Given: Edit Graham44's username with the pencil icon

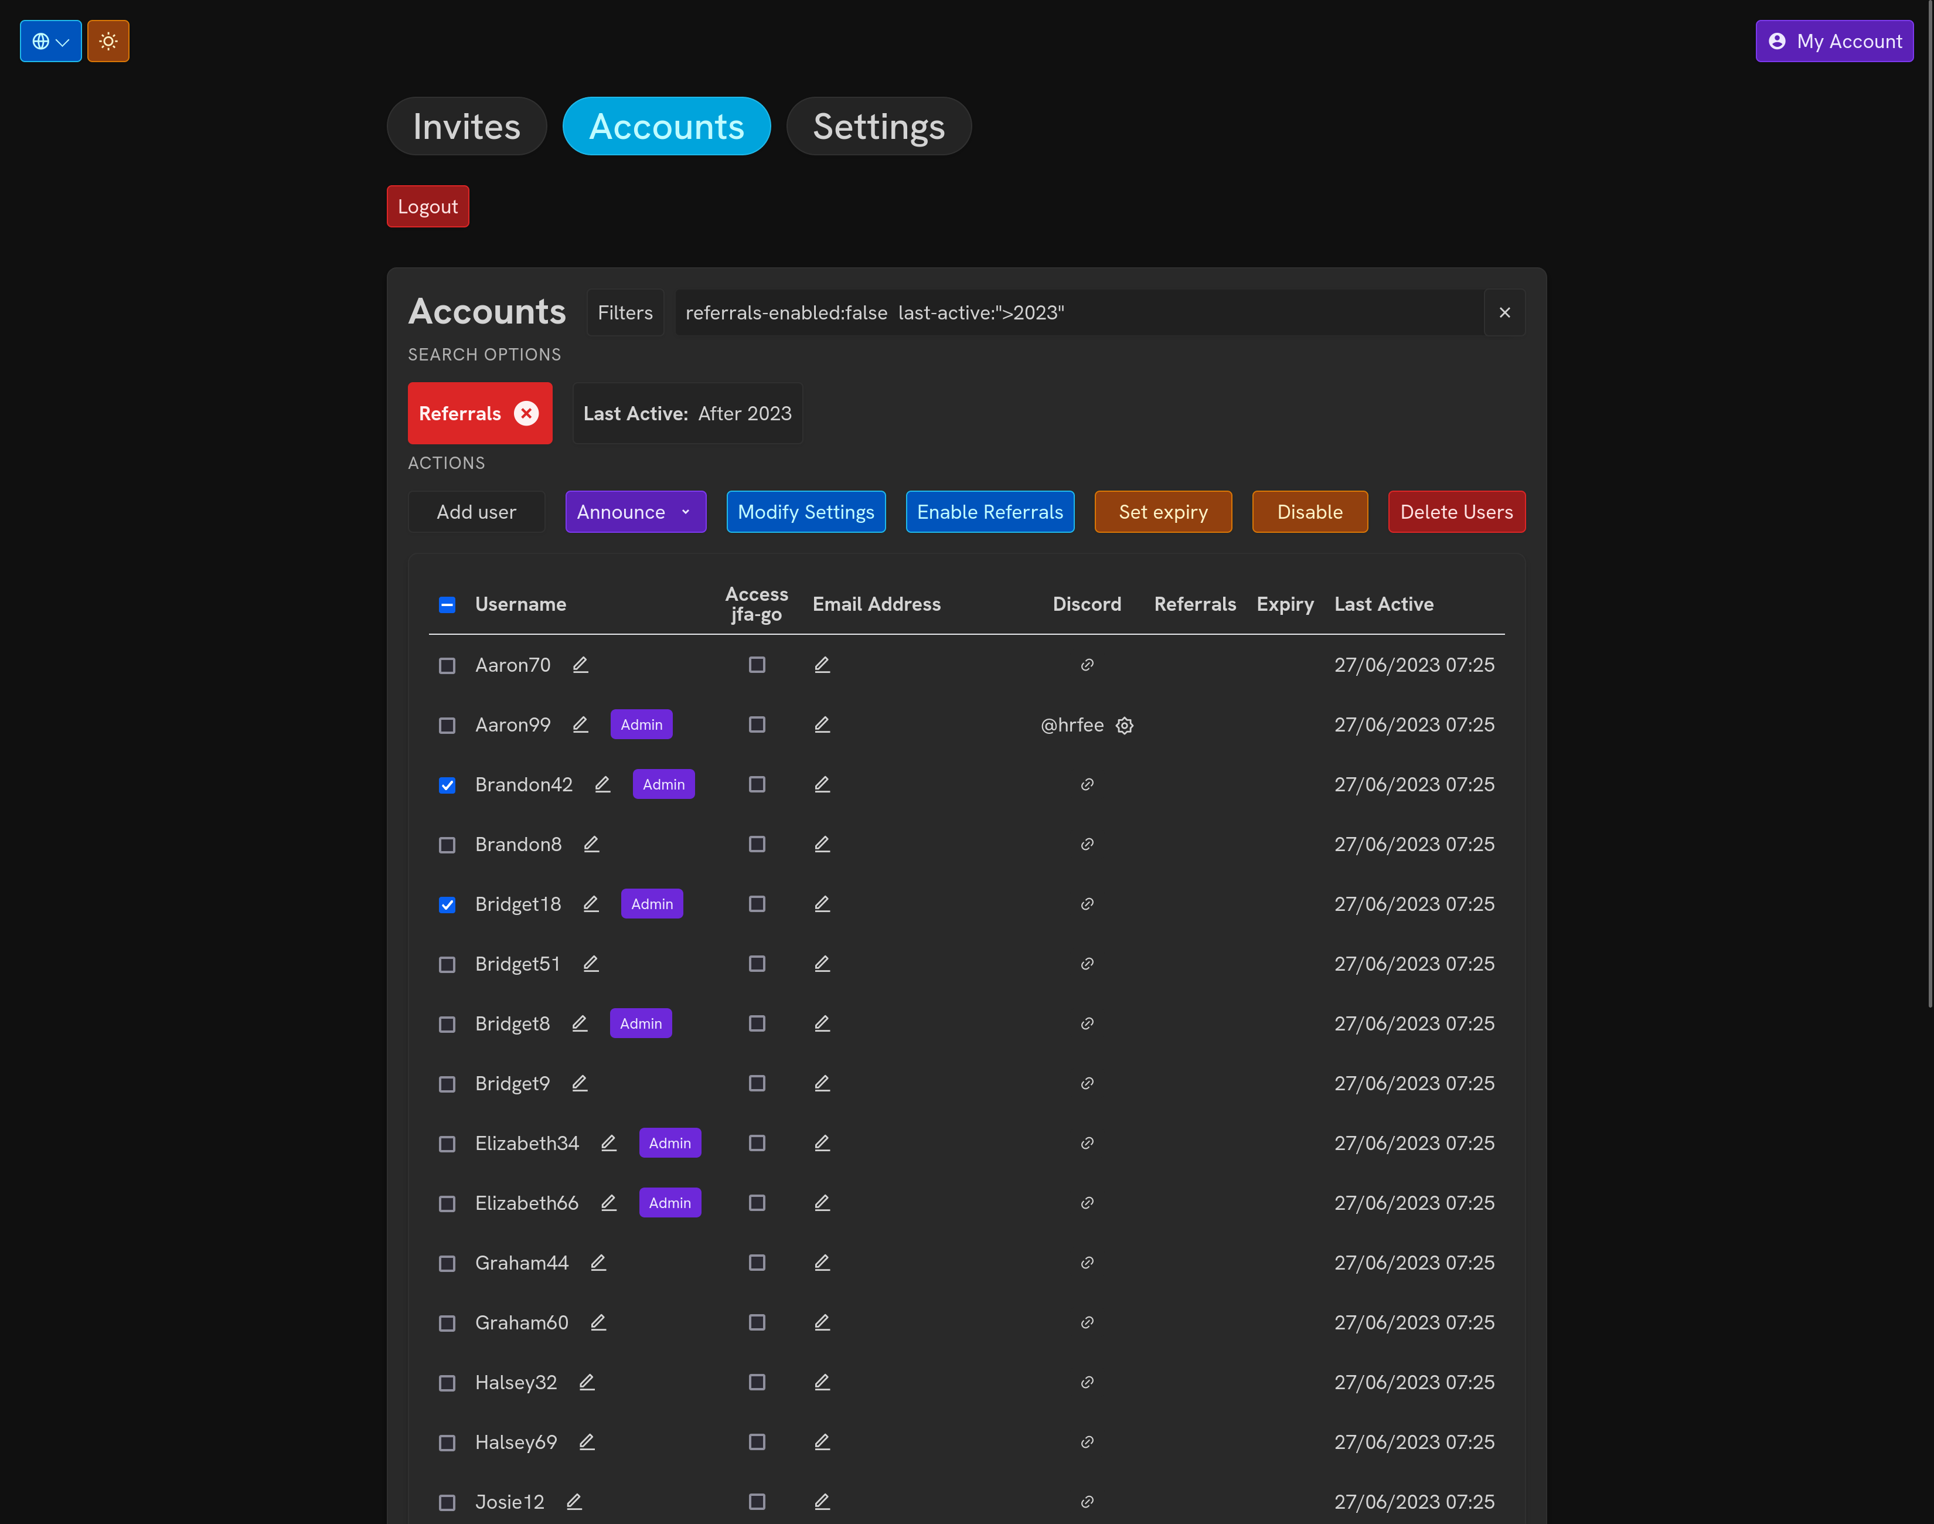Looking at the screenshot, I should 598,1261.
